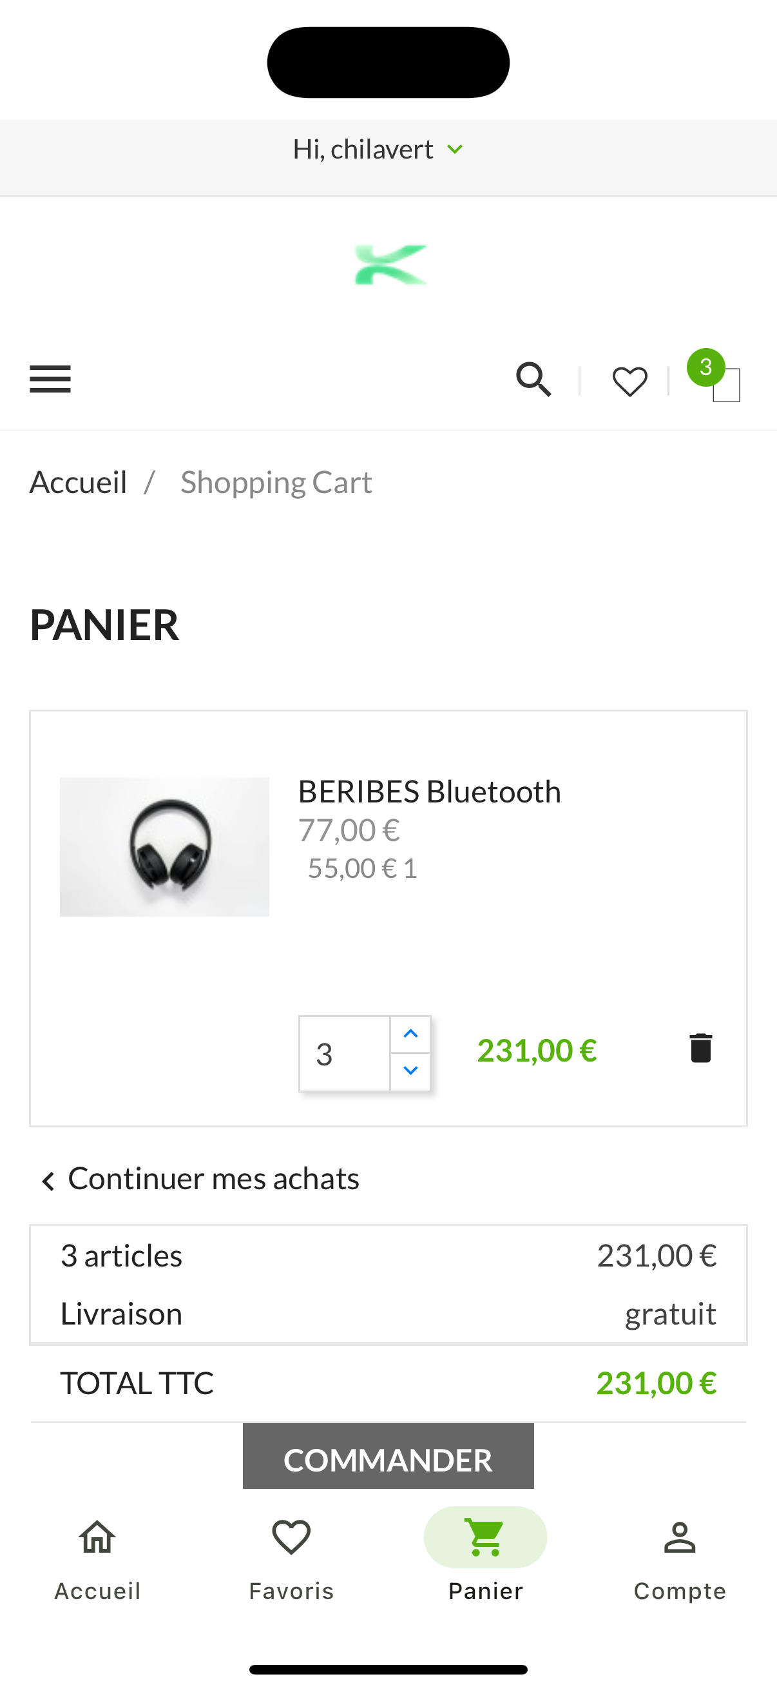The height and width of the screenshot is (1690, 777).
Task: Open the BERIBES Bluetooth product name
Action: coord(430,792)
